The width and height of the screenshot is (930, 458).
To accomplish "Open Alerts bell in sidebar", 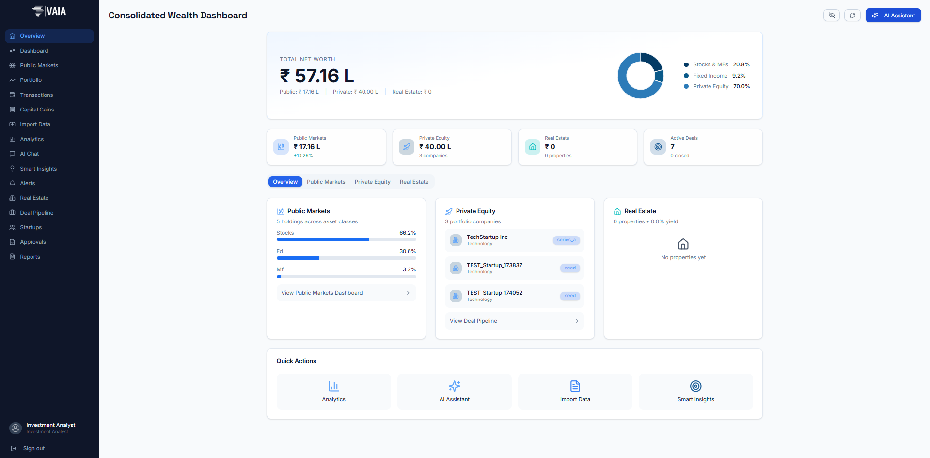I will (13, 183).
